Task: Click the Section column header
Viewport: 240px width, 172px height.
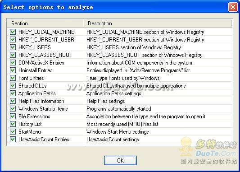Action: pos(45,23)
